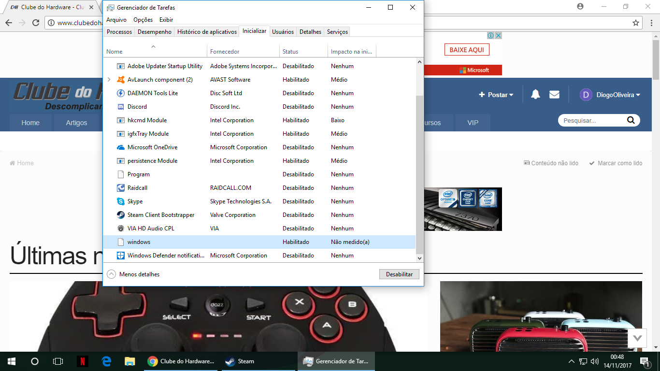Bookmark the page with the star icon
Image resolution: width=660 pixels, height=371 pixels.
click(636, 23)
